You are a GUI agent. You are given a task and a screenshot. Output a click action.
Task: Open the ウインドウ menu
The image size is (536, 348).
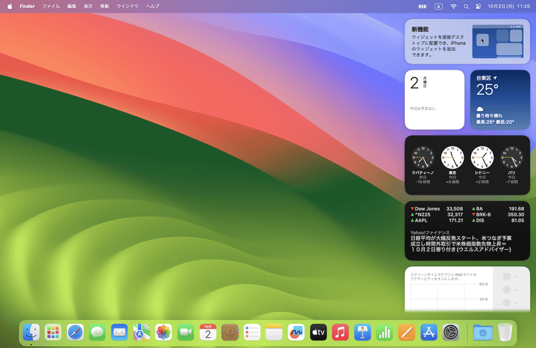[127, 6]
